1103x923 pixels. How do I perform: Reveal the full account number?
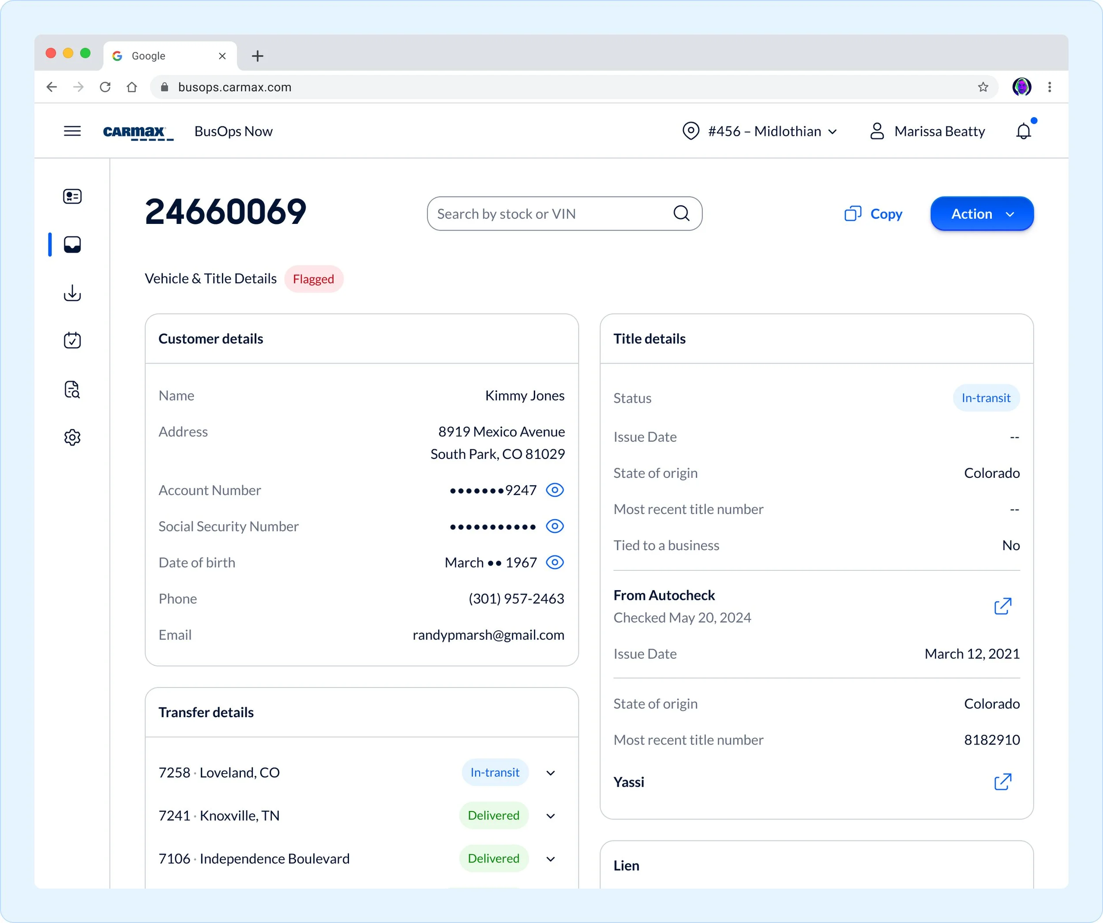click(555, 490)
